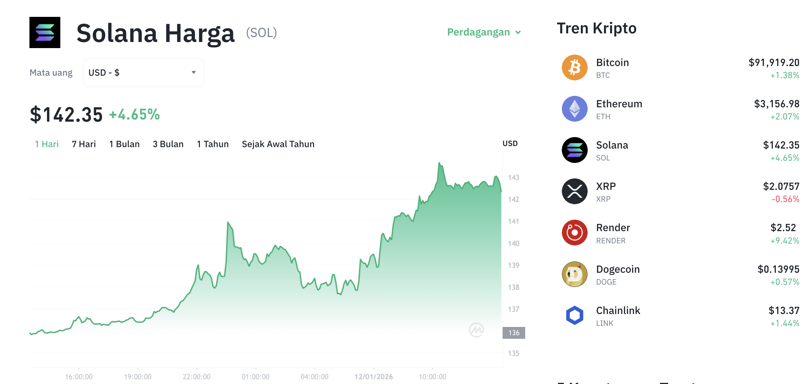This screenshot has height=384, width=807.
Task: Click the Dogecoin icon
Action: (x=574, y=274)
